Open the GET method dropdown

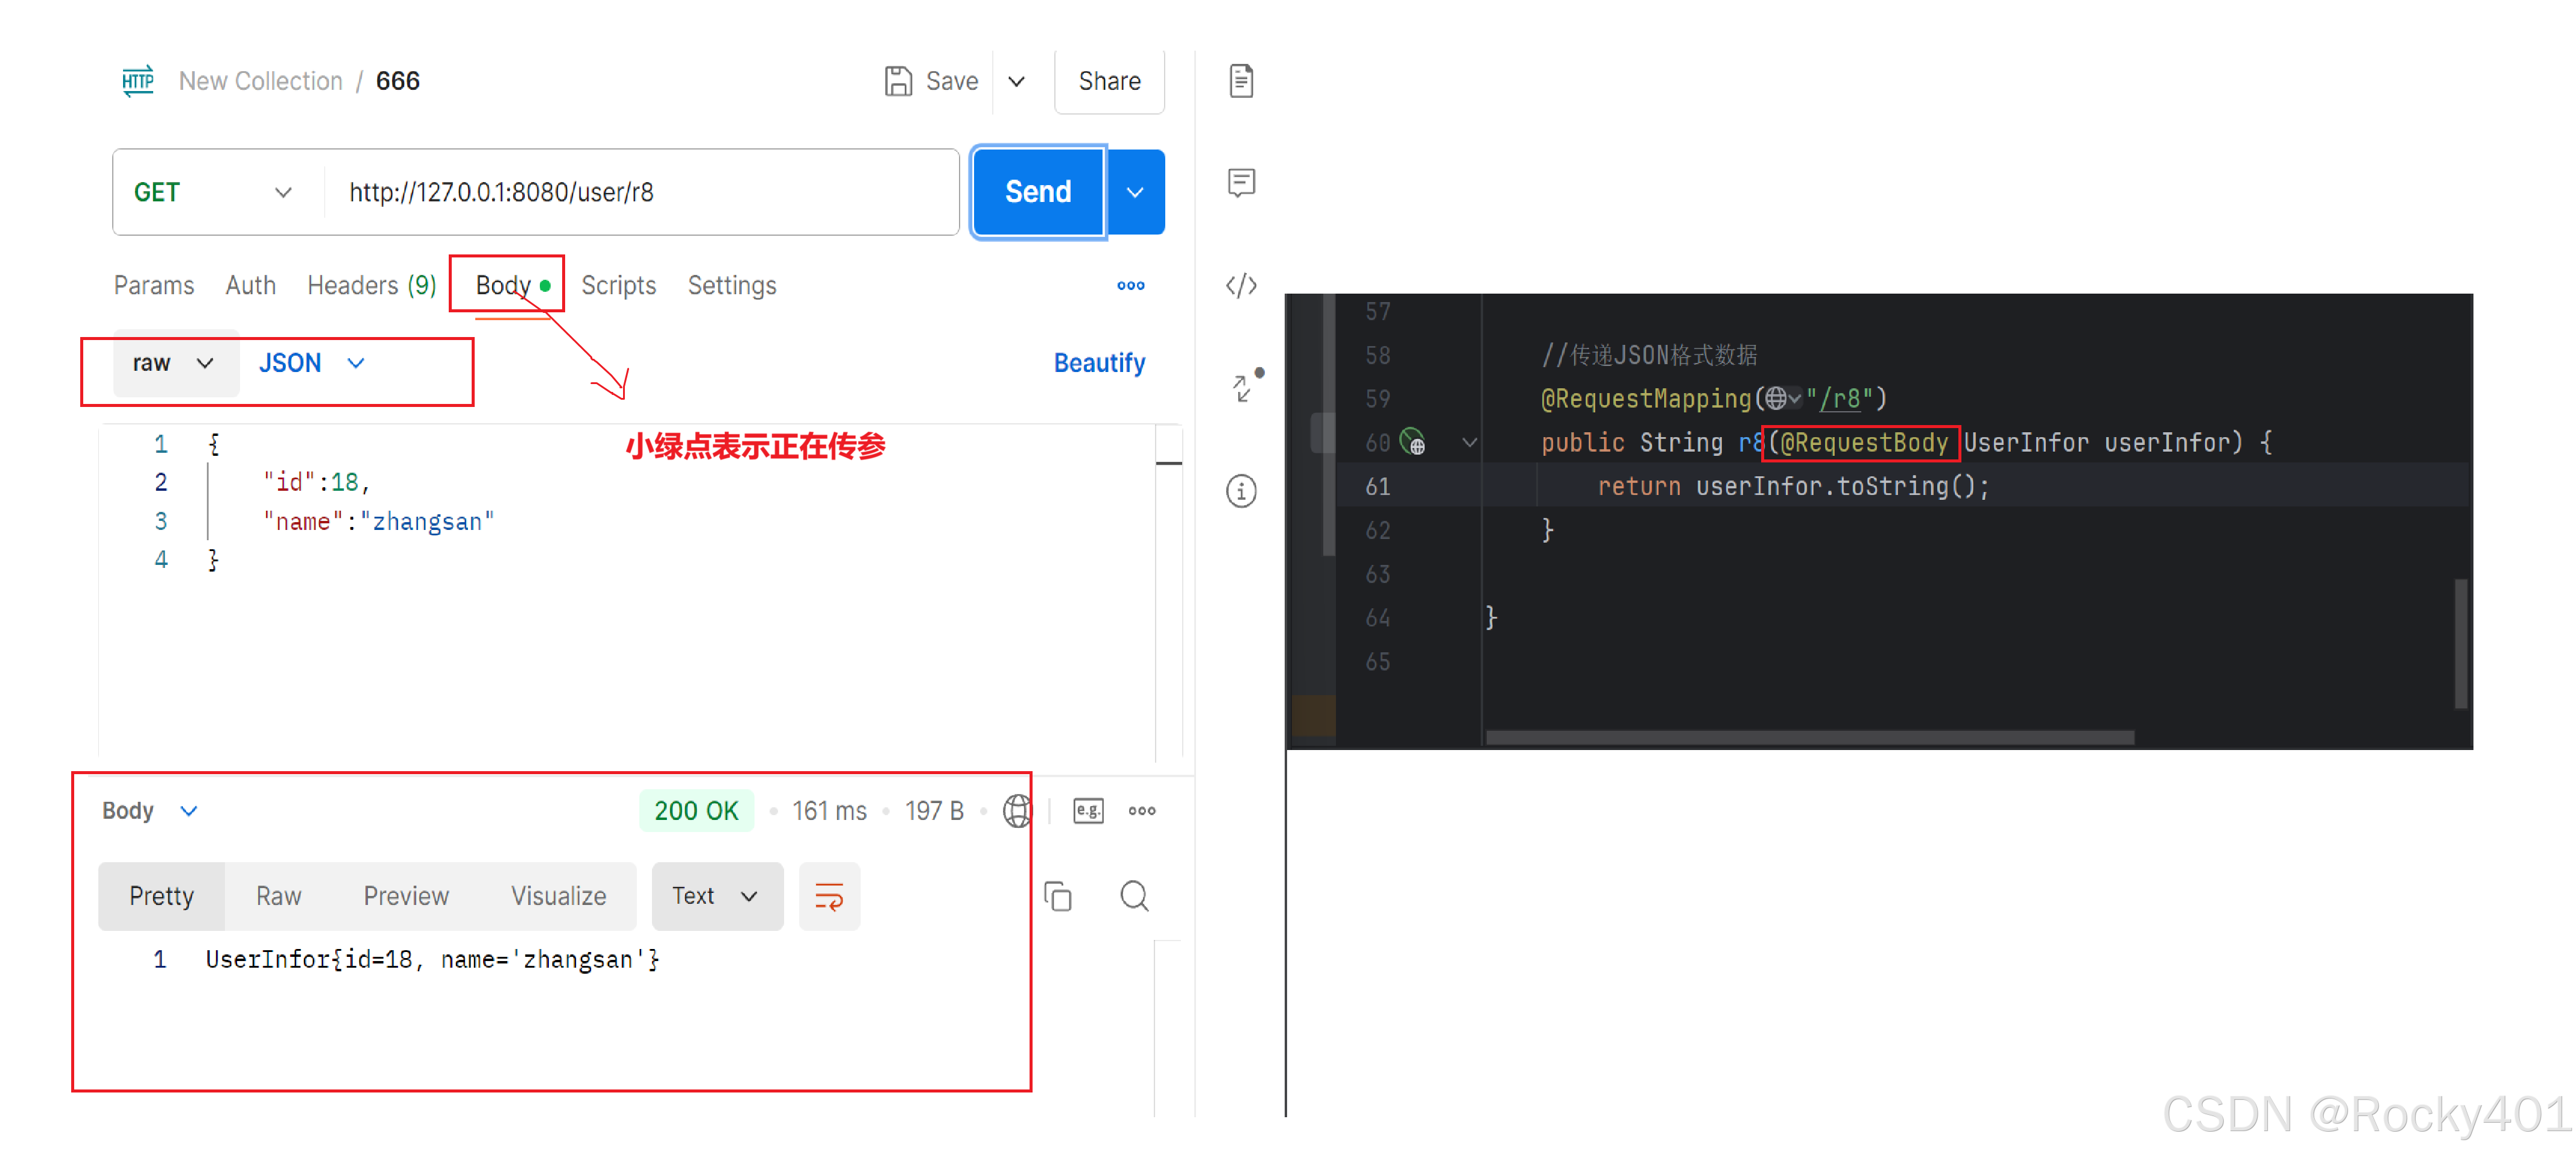(214, 192)
